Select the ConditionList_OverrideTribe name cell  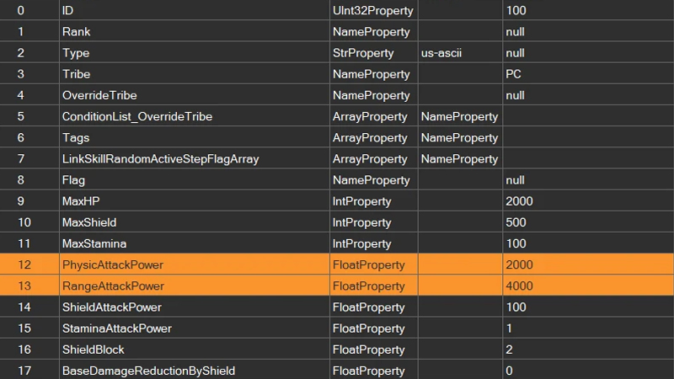coord(195,116)
